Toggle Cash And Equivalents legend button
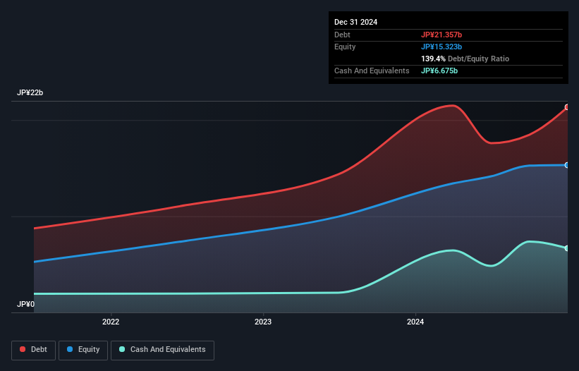 tap(162, 350)
